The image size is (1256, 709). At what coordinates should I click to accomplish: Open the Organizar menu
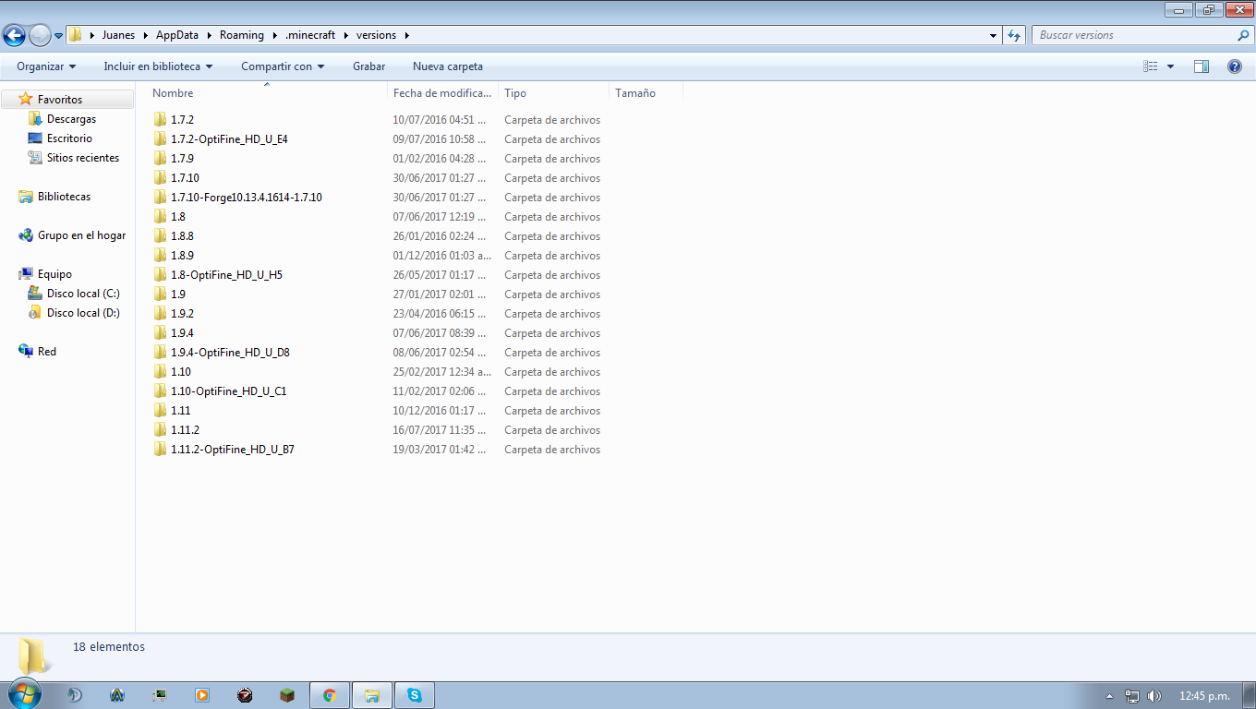46,66
